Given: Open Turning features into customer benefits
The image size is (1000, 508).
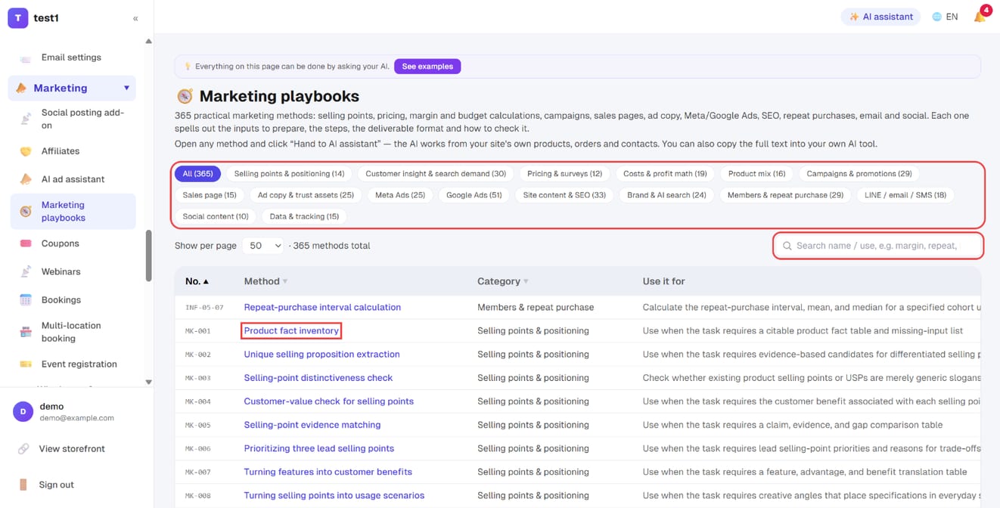Looking at the screenshot, I should coord(328,472).
